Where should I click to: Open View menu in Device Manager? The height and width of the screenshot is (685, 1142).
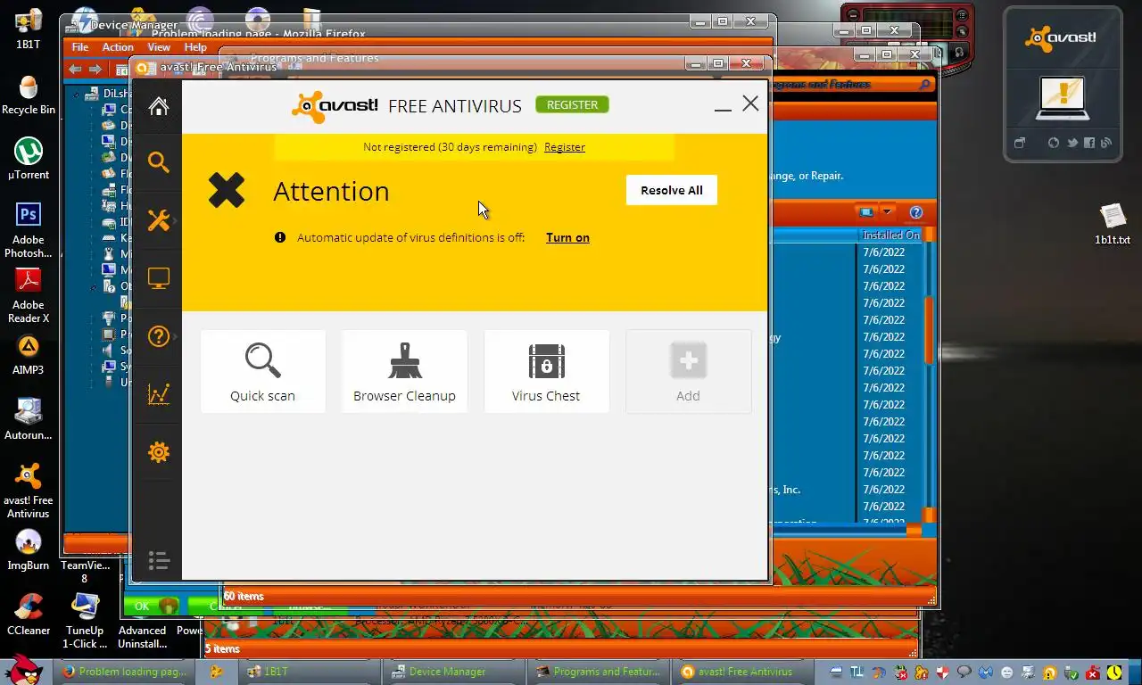[159, 47]
